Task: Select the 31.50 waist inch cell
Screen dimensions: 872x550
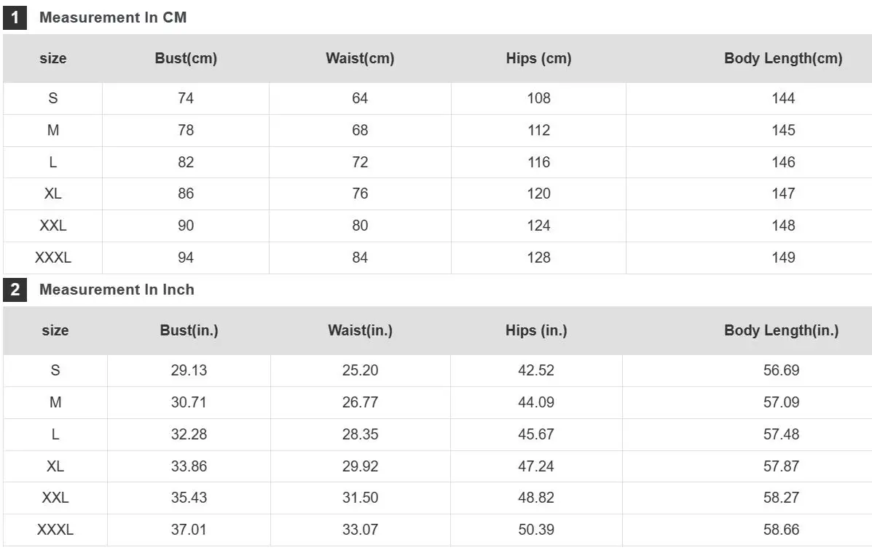Action: tap(360, 498)
